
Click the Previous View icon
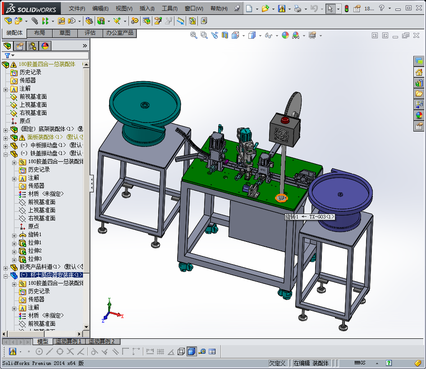click(x=215, y=35)
